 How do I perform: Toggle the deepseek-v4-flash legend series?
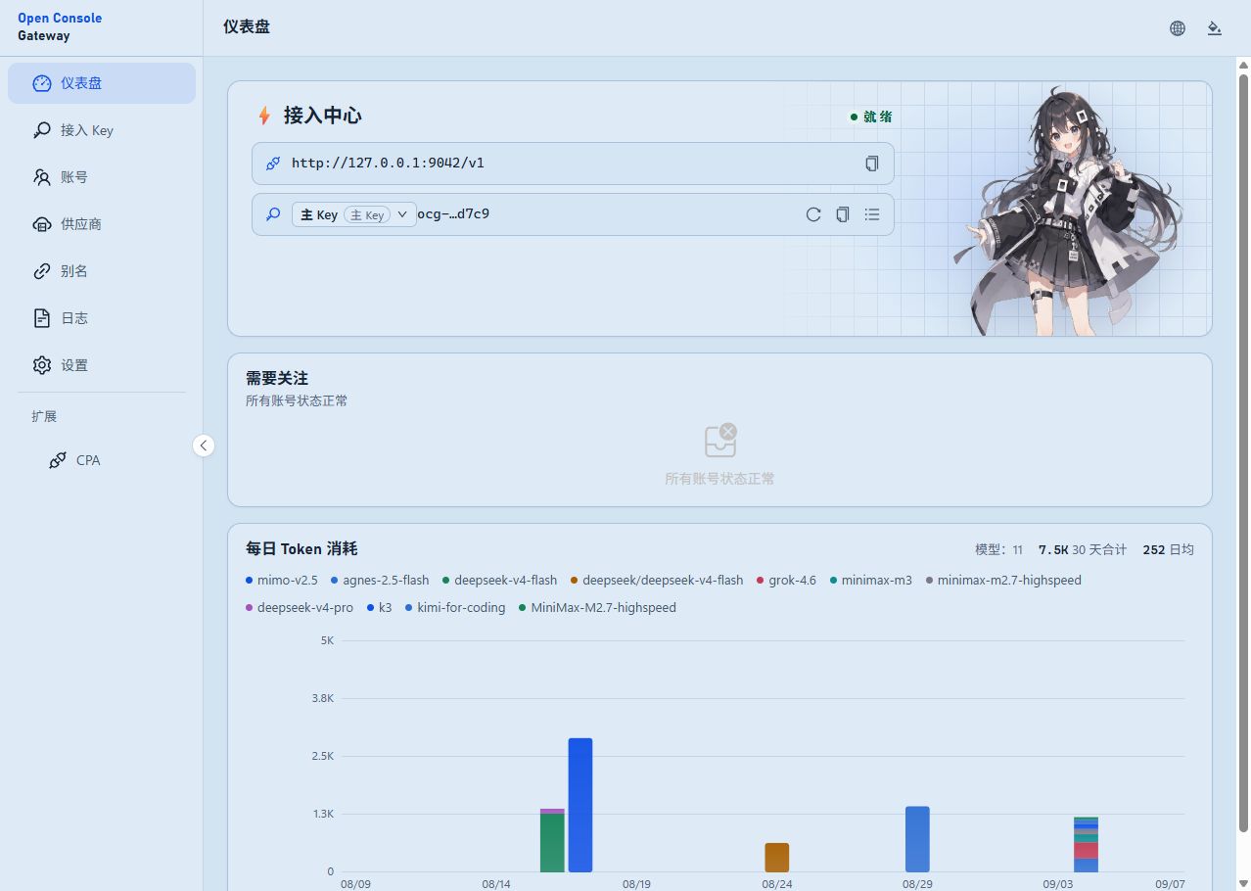pos(499,581)
